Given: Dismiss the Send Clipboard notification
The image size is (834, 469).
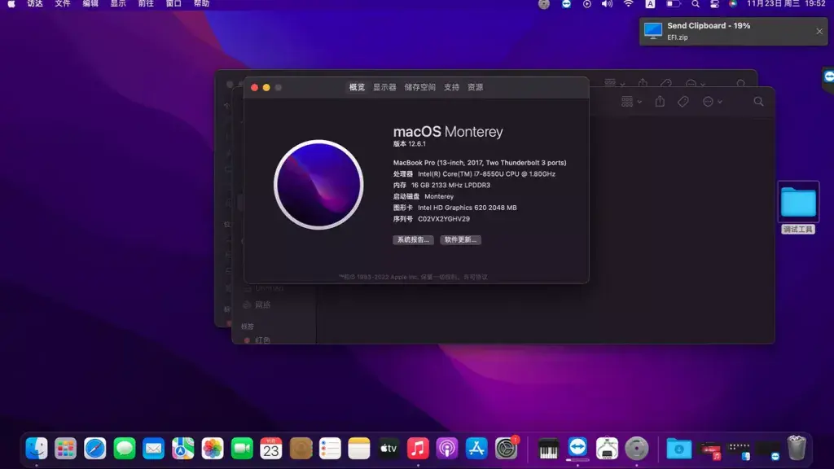Looking at the screenshot, I should pyautogui.click(x=819, y=32).
